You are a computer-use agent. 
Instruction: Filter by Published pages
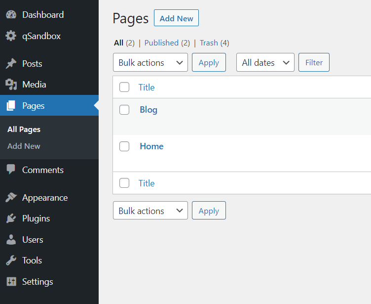[x=161, y=43]
